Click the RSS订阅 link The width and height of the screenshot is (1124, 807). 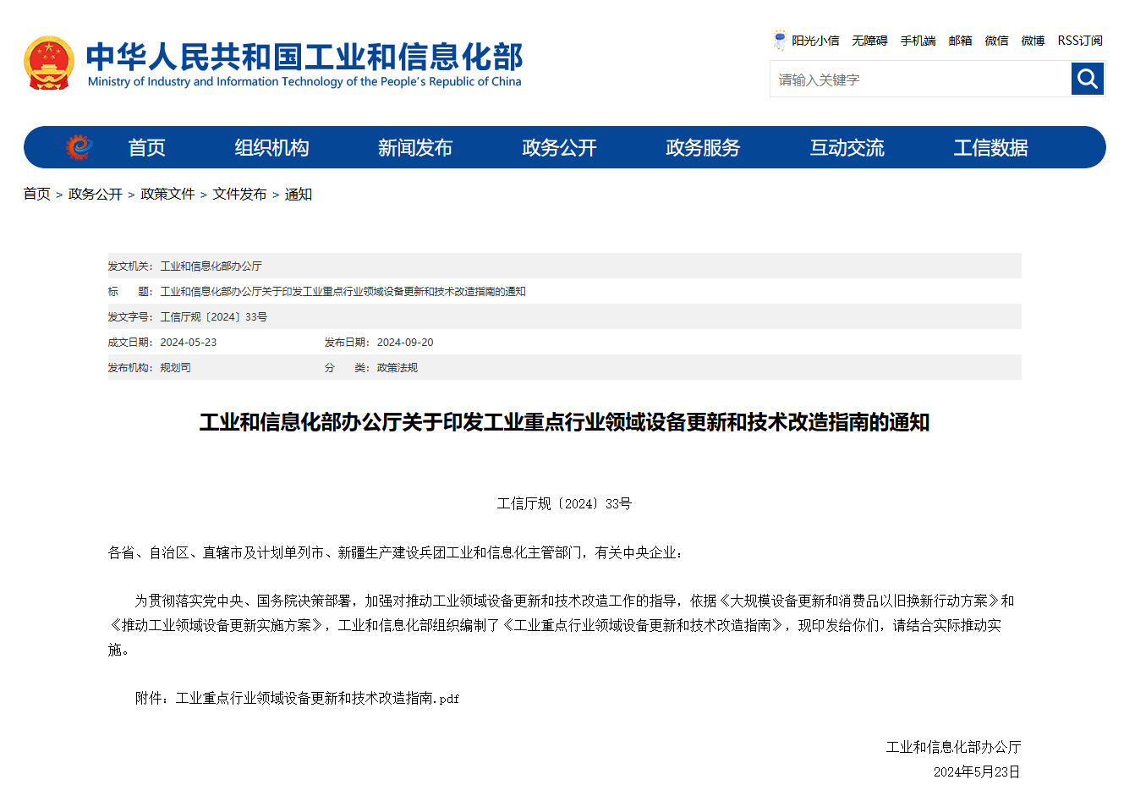click(x=1080, y=41)
